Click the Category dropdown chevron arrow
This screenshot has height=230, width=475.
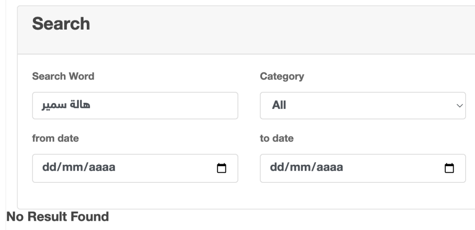[x=460, y=106]
